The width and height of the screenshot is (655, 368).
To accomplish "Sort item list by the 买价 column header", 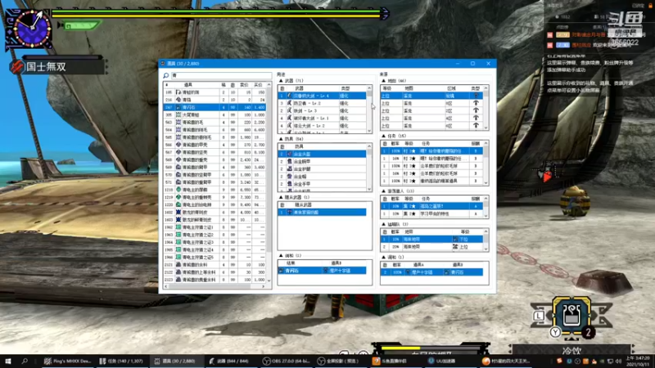I will pyautogui.click(x=259, y=85).
